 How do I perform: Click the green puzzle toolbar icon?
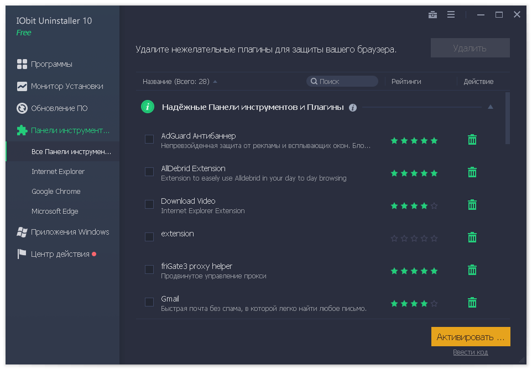[22, 130]
